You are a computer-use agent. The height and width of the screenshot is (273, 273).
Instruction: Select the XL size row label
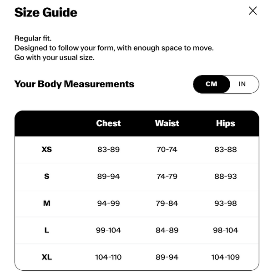(x=47, y=257)
